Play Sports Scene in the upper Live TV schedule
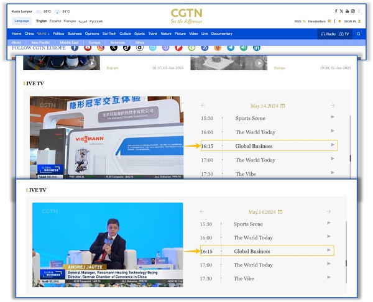The image size is (373, 302). coord(333,117)
